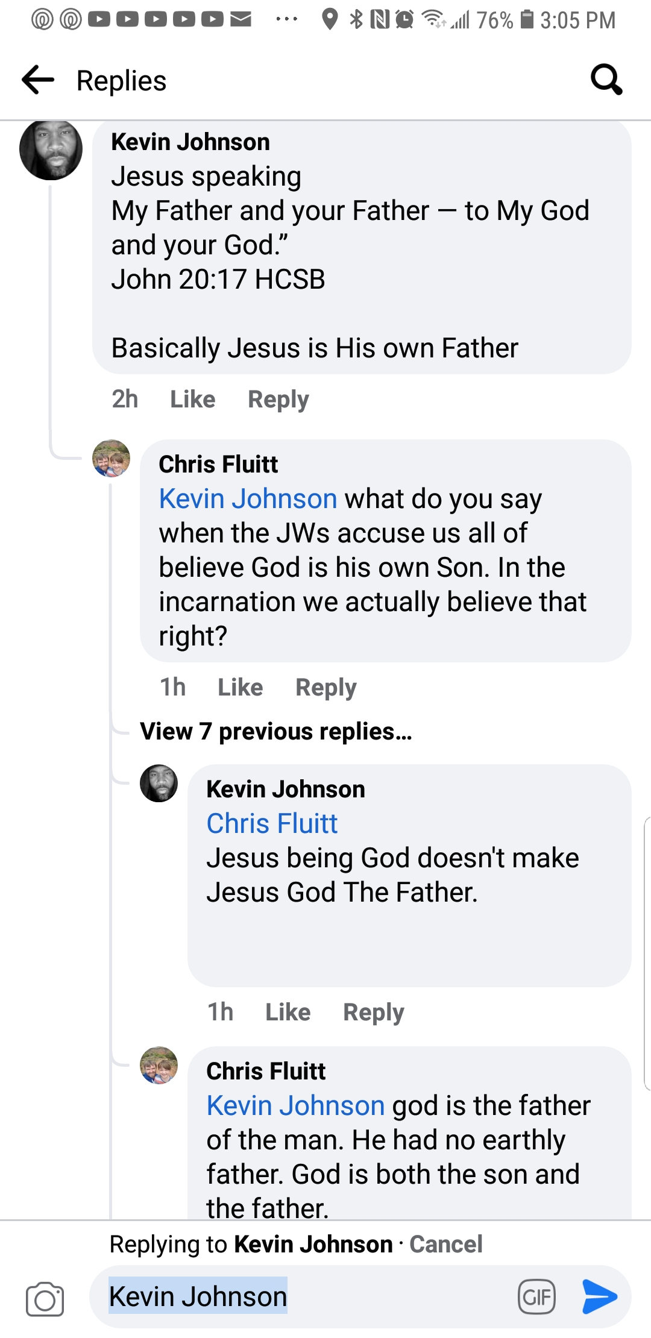
Task: Reply to Chris Fluitt's JWs comment
Action: [x=325, y=687]
